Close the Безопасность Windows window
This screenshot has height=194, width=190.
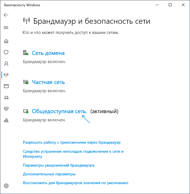[x=183, y=5]
